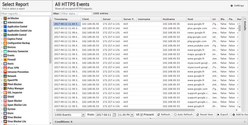Click the Refresh button
Image resolution: width=248 pixels, height=125 pixels.
(163, 114)
